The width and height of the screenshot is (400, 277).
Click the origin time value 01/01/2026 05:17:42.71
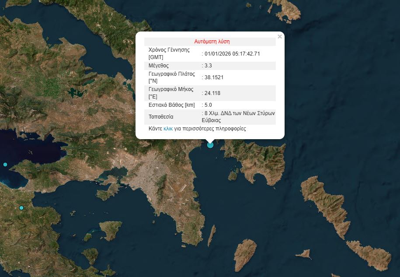click(x=233, y=54)
